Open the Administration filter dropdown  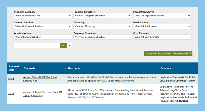pos(43,37)
